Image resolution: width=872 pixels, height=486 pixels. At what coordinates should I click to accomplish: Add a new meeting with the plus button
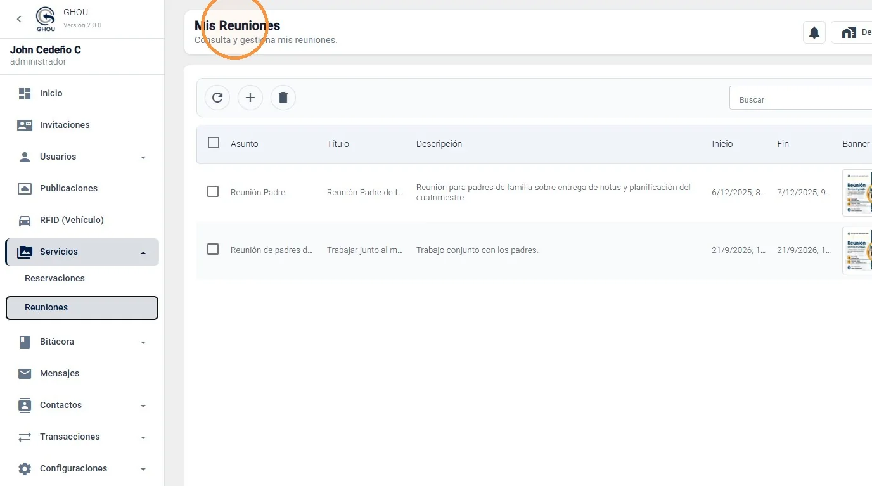[x=250, y=98]
